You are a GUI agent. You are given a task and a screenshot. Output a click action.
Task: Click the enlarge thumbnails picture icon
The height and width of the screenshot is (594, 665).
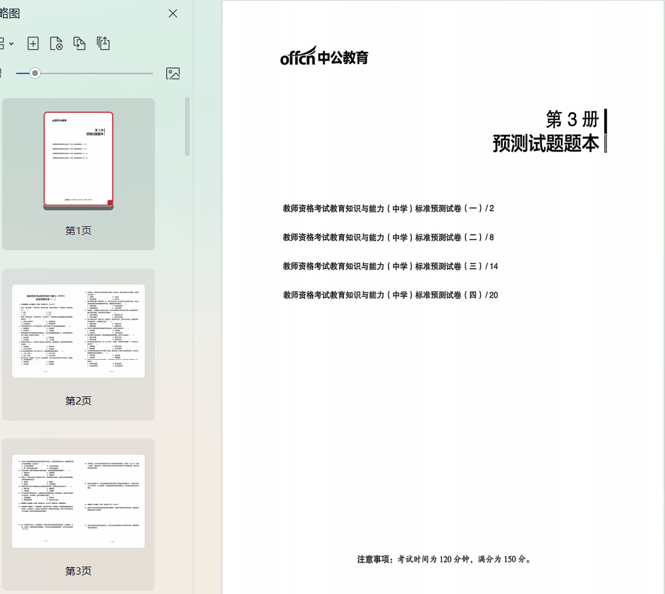tap(173, 73)
